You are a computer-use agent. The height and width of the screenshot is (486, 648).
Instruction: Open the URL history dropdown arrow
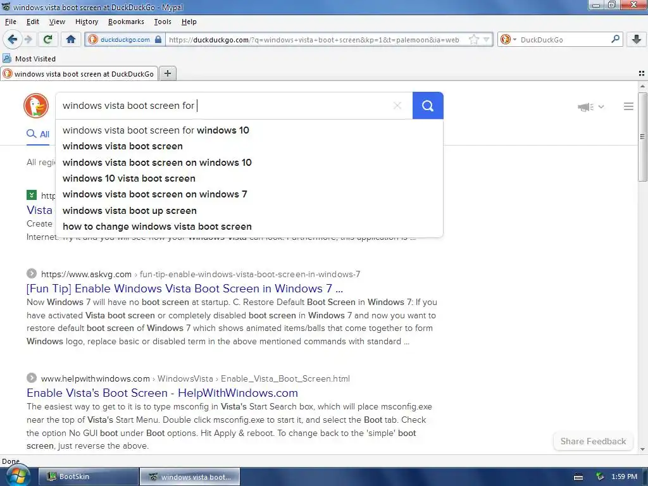point(487,40)
